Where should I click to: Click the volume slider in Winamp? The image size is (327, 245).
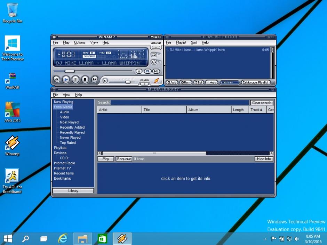click(128, 82)
